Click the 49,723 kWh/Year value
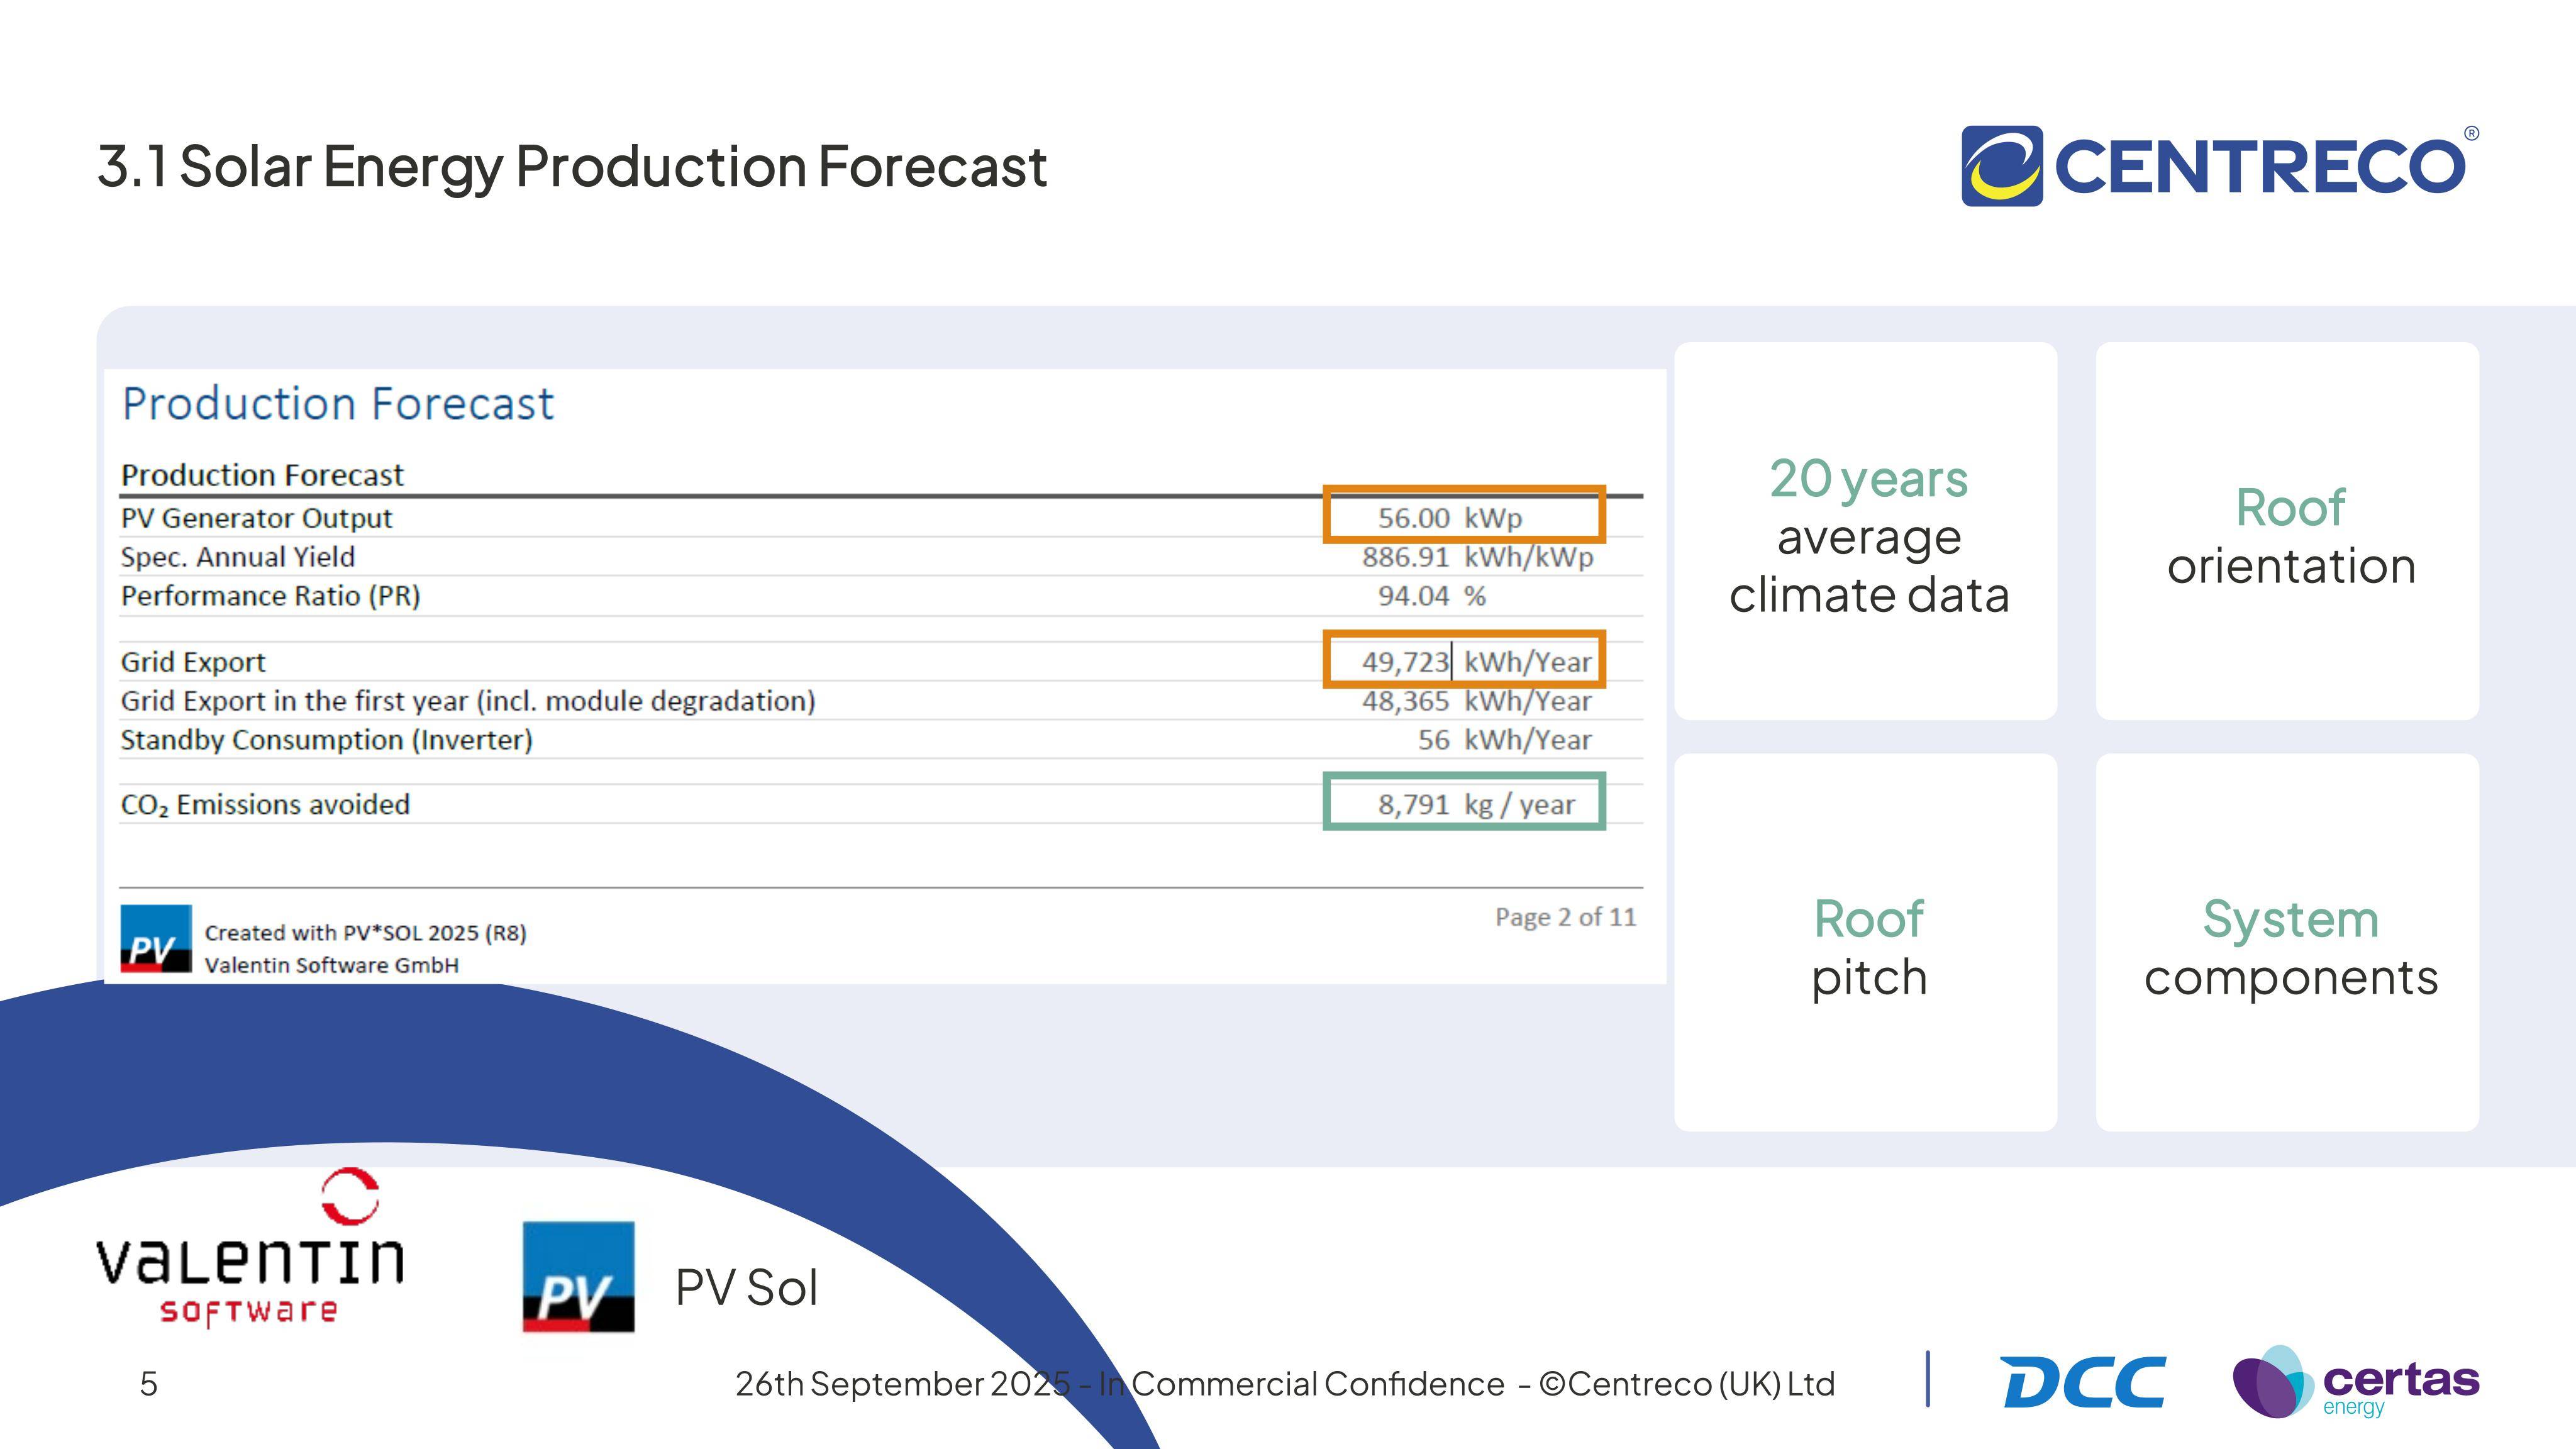2576x1449 pixels. (1477, 662)
